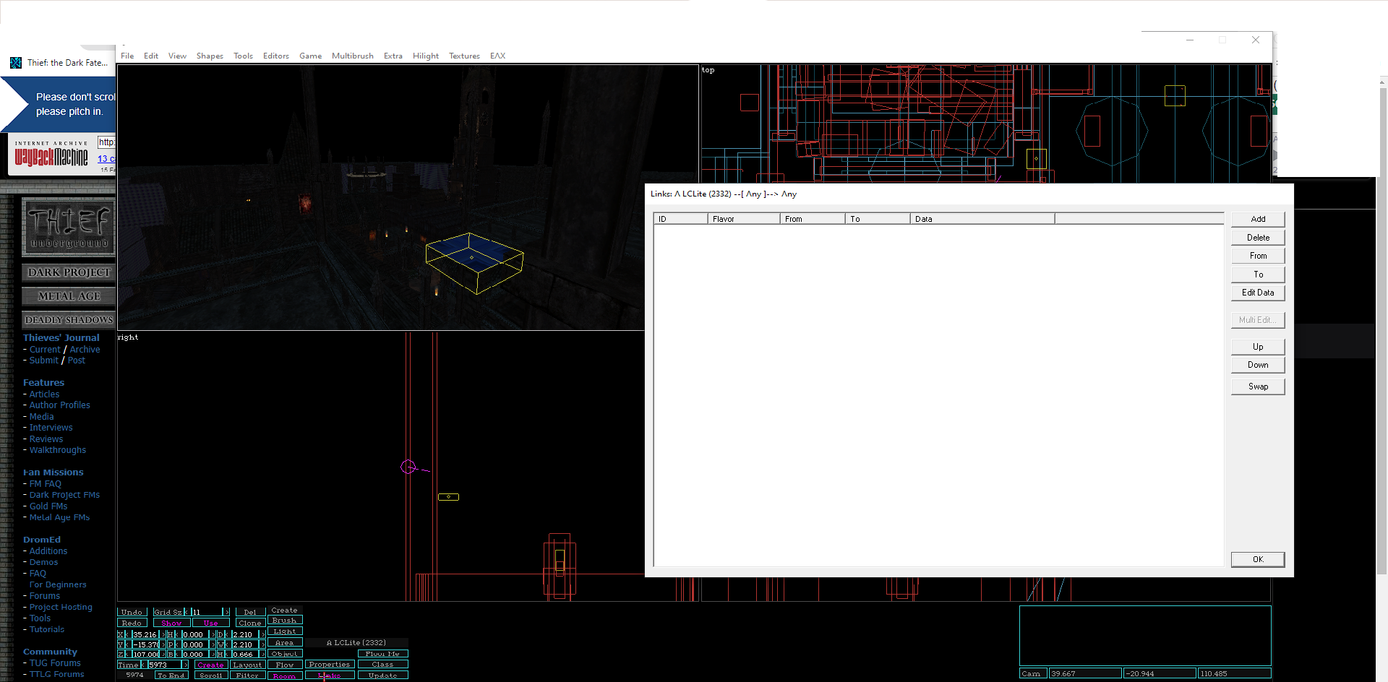Click Edit Data in Links dialog
This screenshot has width=1388, height=682.
(x=1258, y=293)
